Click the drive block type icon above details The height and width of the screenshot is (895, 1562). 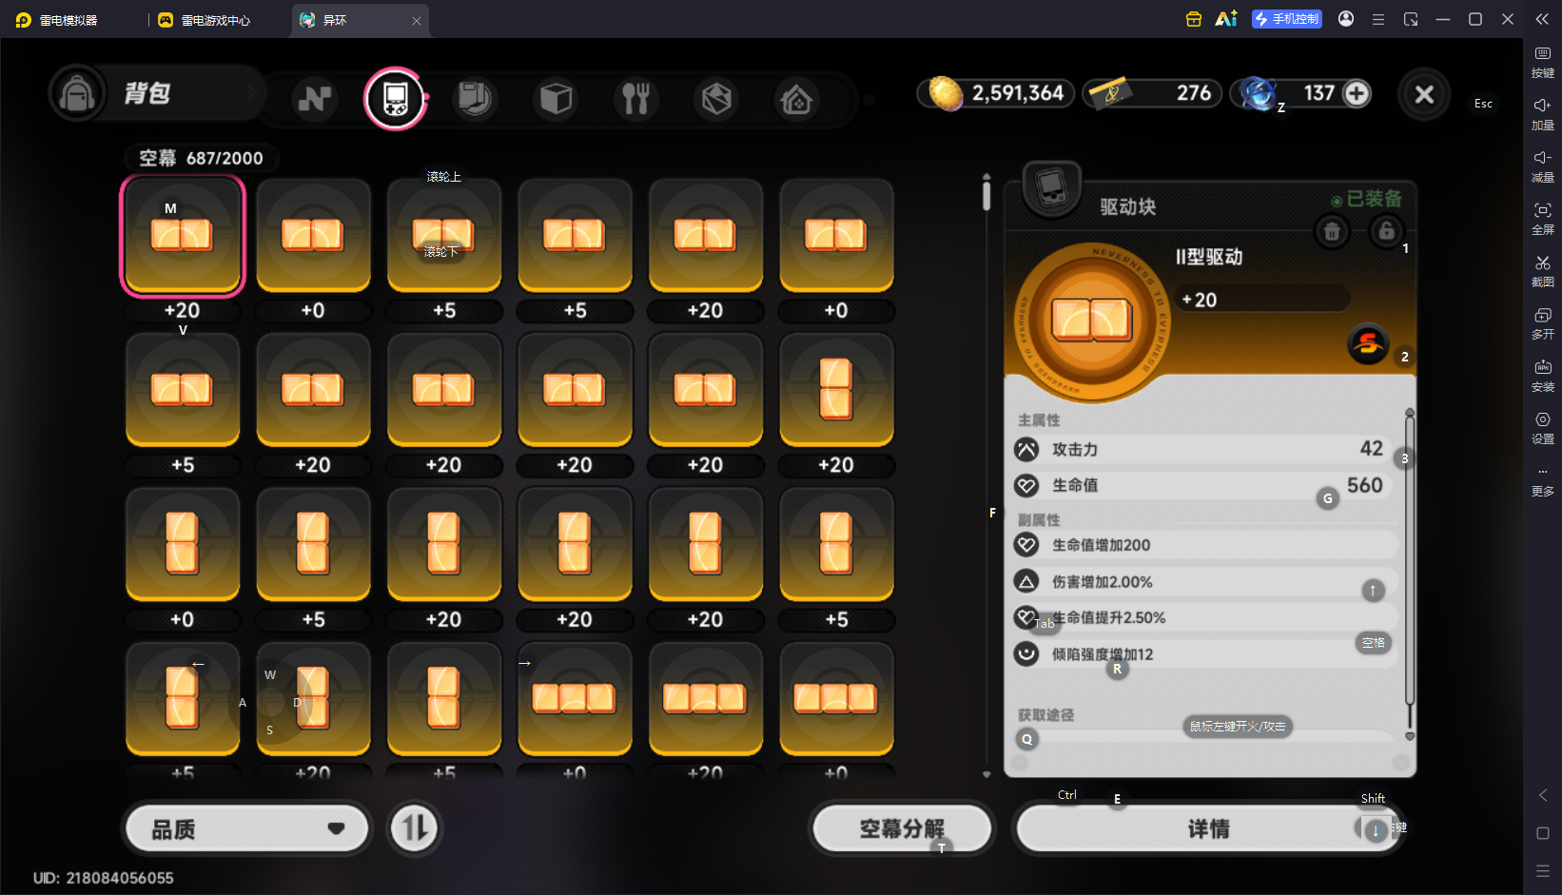tap(1051, 187)
